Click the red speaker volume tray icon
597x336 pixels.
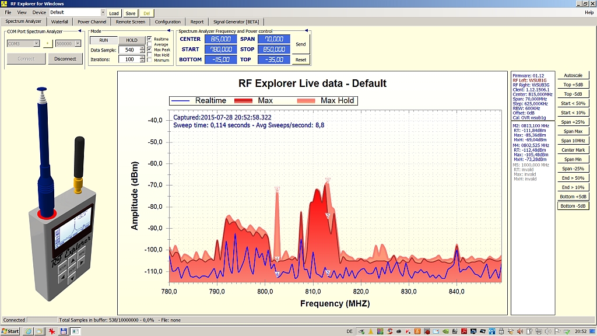coord(519,331)
